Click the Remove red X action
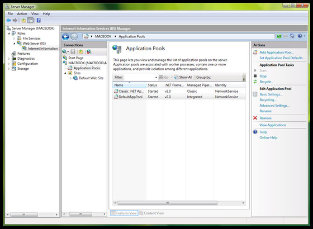Image resolution: width=313 pixels, height=229 pixels. coord(255,118)
